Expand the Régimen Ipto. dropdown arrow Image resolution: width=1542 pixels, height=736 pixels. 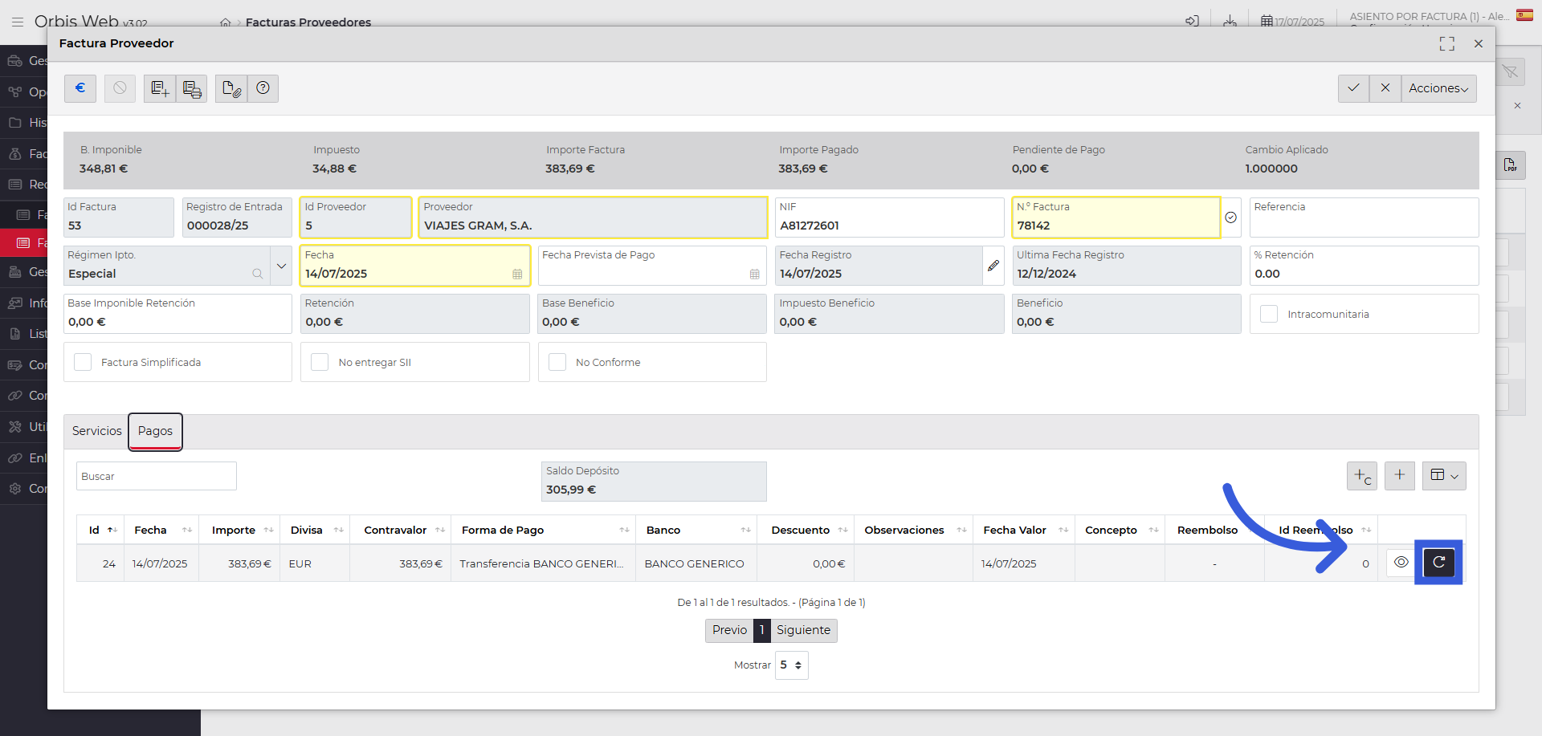pyautogui.click(x=281, y=266)
